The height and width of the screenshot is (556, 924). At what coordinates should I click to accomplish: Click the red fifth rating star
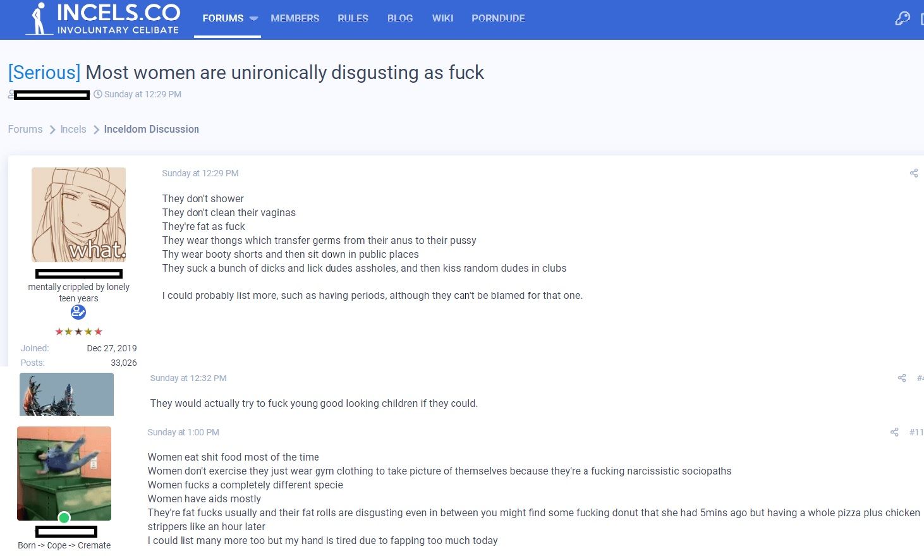click(98, 331)
